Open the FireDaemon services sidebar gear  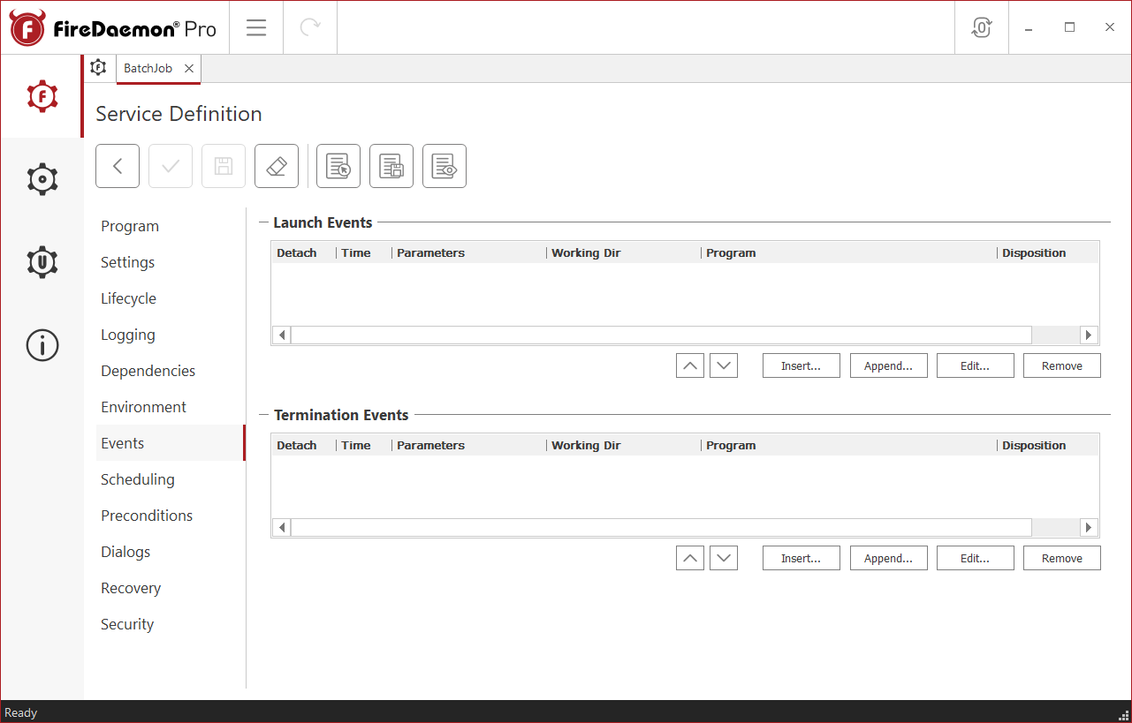(x=42, y=96)
